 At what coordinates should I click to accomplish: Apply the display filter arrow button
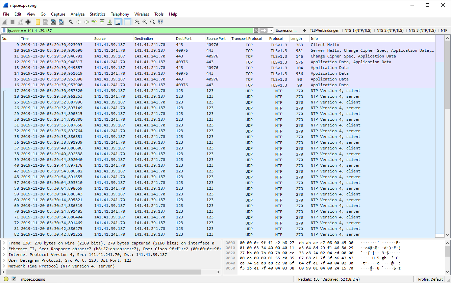click(264, 30)
